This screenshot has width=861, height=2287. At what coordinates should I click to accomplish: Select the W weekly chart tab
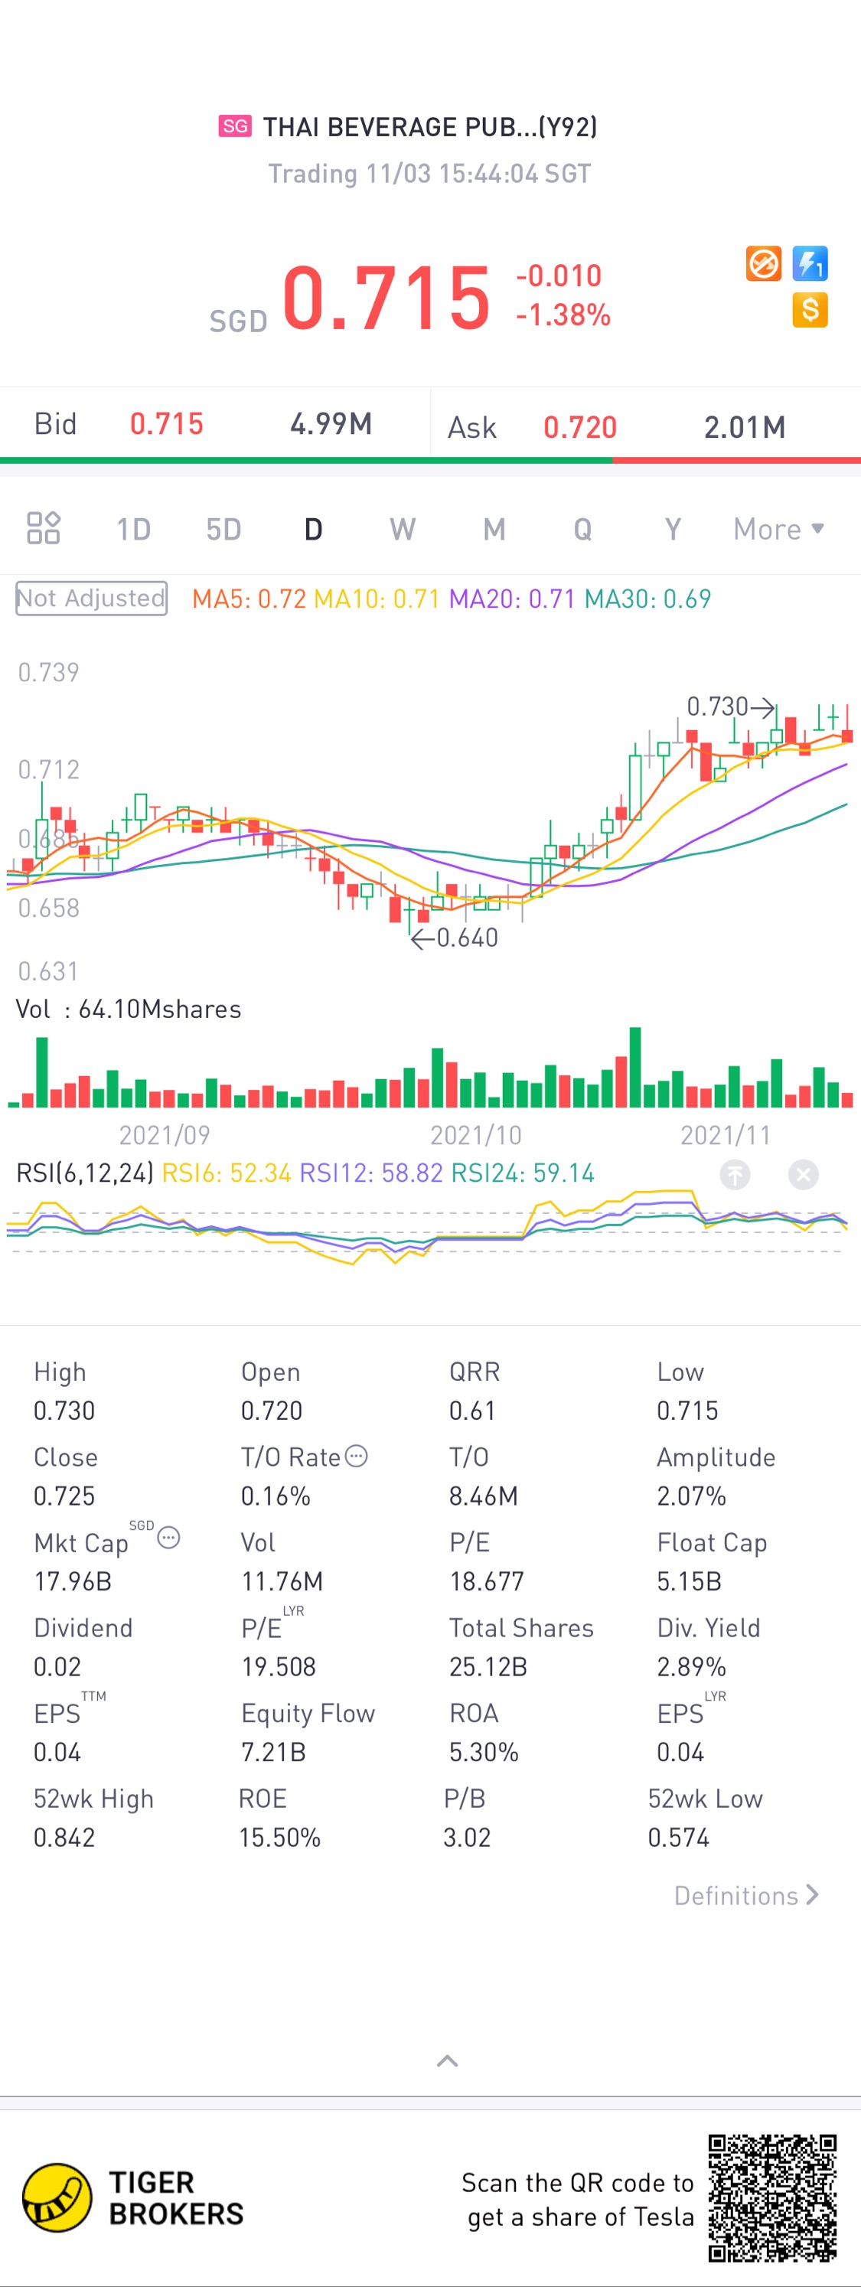[402, 529]
